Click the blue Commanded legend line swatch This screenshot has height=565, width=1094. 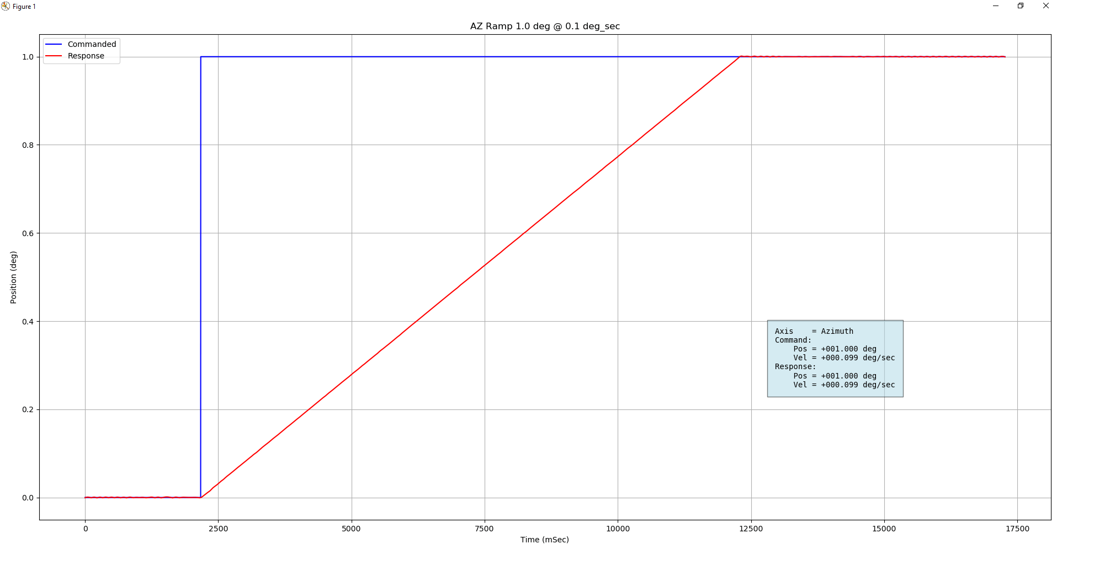[x=54, y=44]
